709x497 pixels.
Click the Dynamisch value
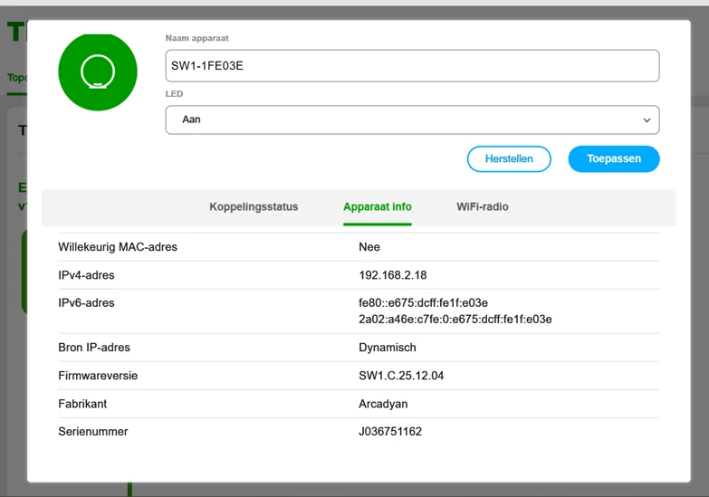coord(388,348)
